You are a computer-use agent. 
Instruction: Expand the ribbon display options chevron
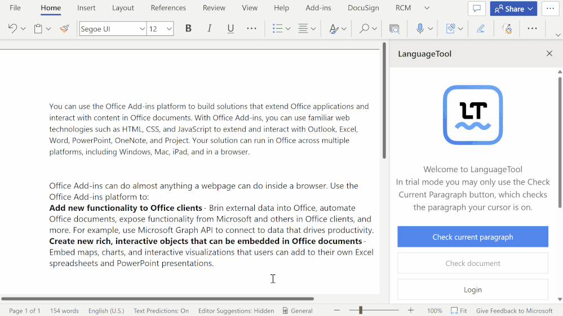click(558, 35)
